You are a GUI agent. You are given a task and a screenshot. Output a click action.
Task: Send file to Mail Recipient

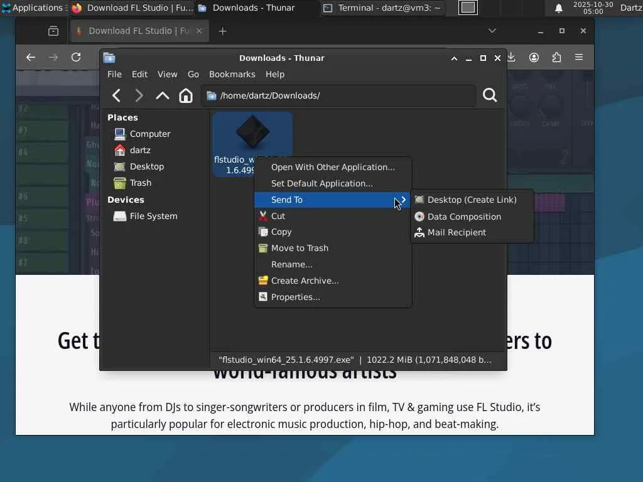point(472,232)
